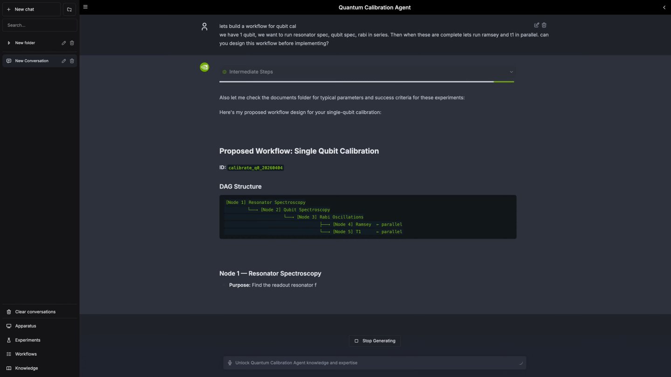Screen dimensions: 671x377
Task: Click the generation progress bar
Action: pyautogui.click(x=367, y=81)
